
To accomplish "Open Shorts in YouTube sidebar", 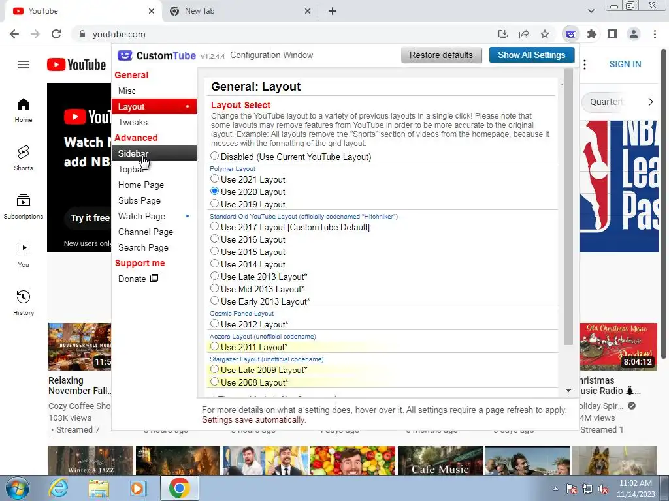I will tap(24, 158).
